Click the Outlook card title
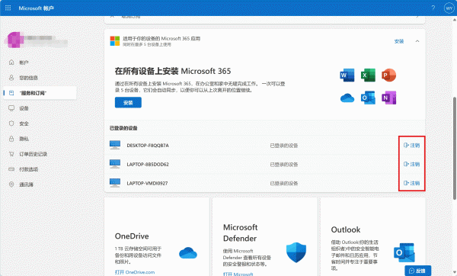This screenshot has height=276, width=457. 346,229
